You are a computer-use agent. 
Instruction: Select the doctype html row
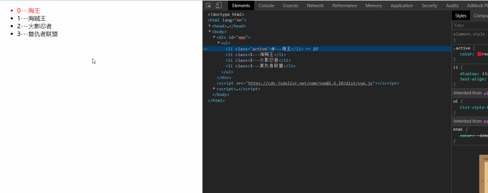point(226,14)
